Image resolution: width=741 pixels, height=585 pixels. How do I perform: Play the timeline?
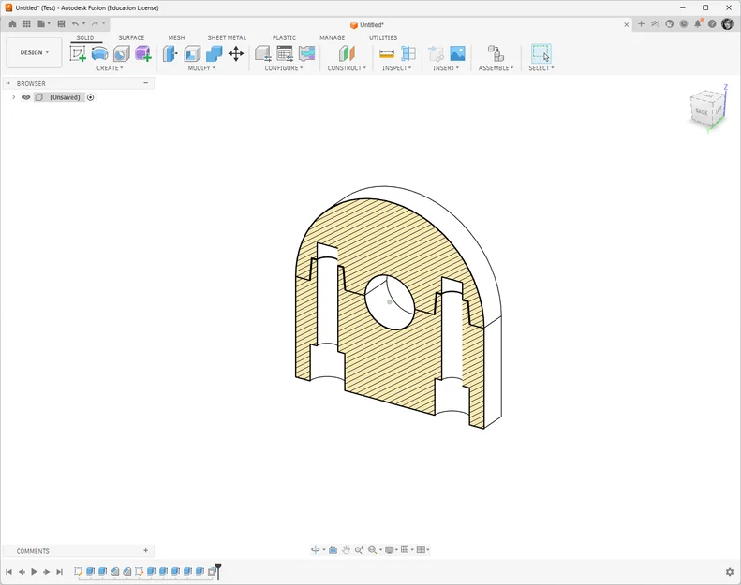(34, 571)
